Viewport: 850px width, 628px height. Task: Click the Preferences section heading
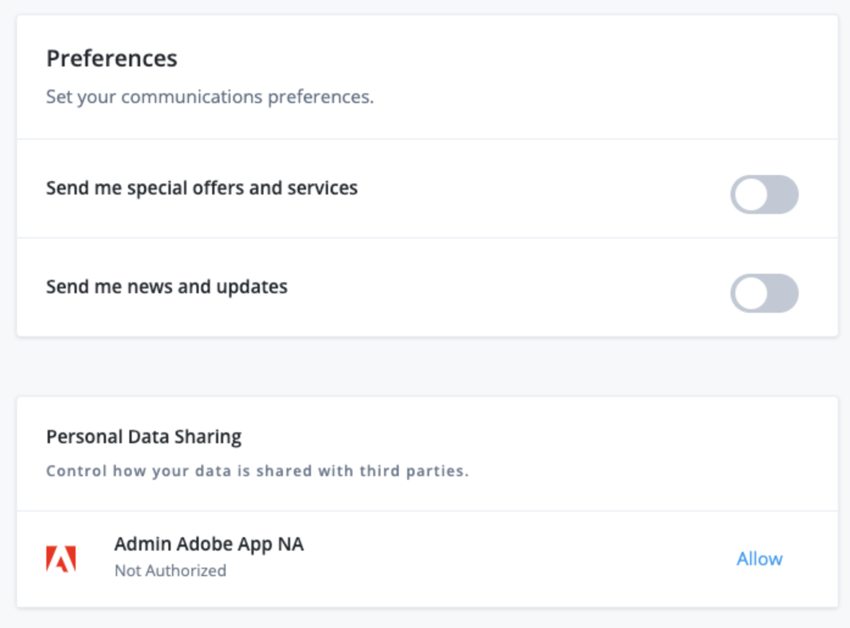pos(112,58)
